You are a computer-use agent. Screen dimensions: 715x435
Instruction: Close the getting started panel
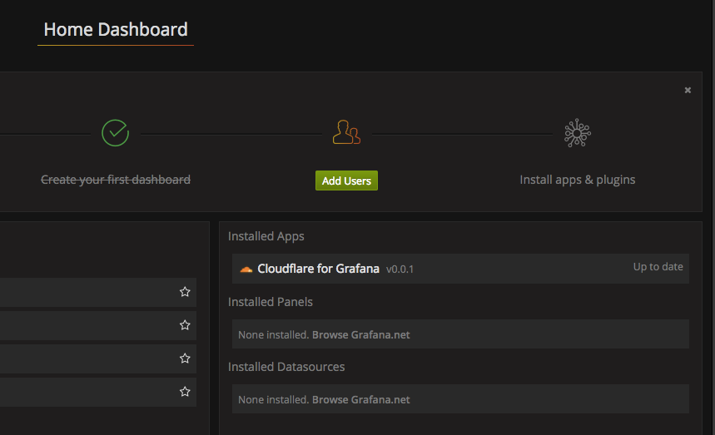point(688,90)
